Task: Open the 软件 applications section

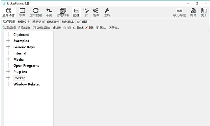Action: click(x=22, y=12)
